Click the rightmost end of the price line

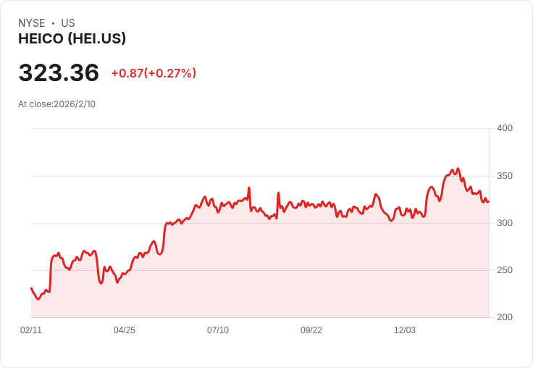coord(488,201)
